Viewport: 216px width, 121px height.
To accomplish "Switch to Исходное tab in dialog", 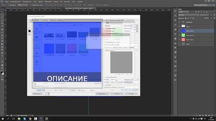I will tap(36, 20).
